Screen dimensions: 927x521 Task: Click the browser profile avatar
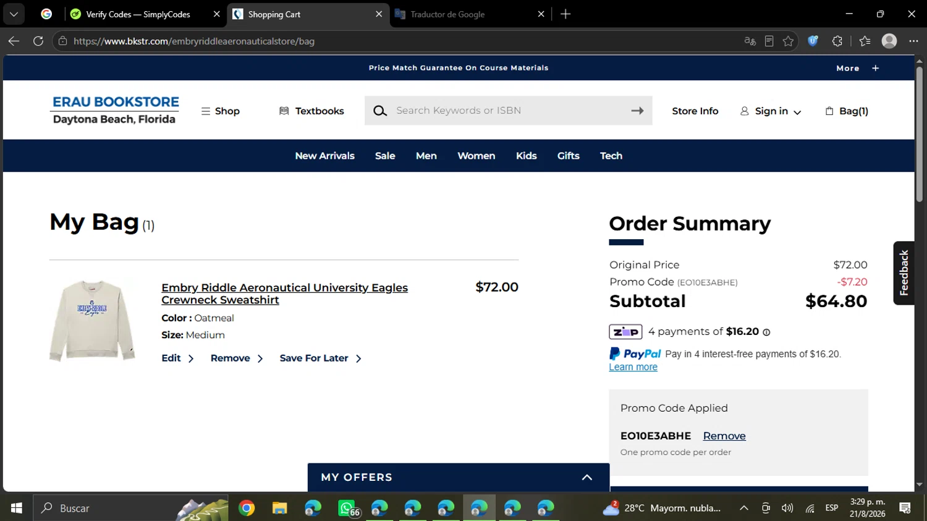pyautogui.click(x=889, y=41)
